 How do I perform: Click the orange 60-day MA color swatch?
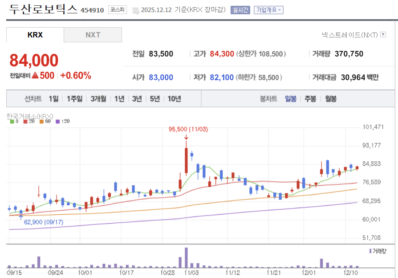coord(41,121)
